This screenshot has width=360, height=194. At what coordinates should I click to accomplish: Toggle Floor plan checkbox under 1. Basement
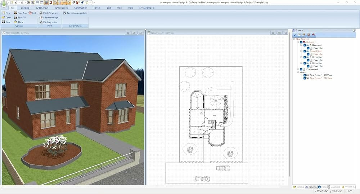308,48
